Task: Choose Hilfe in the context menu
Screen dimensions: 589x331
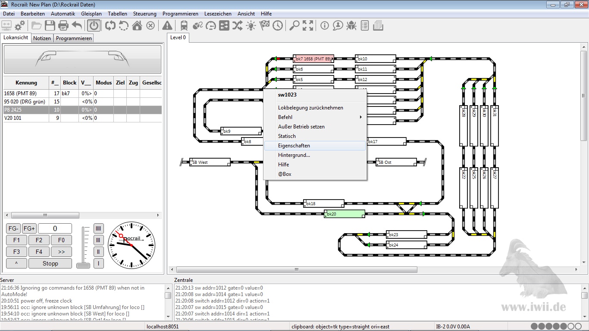Action: (315, 165)
